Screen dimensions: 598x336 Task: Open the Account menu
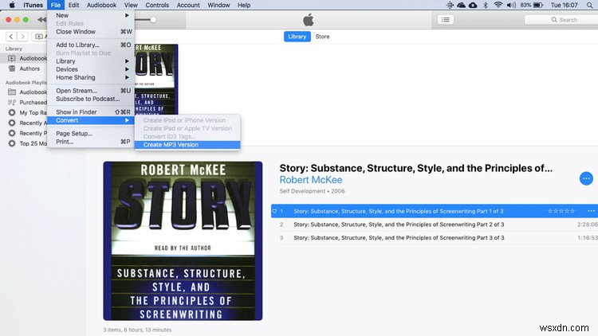coord(188,5)
